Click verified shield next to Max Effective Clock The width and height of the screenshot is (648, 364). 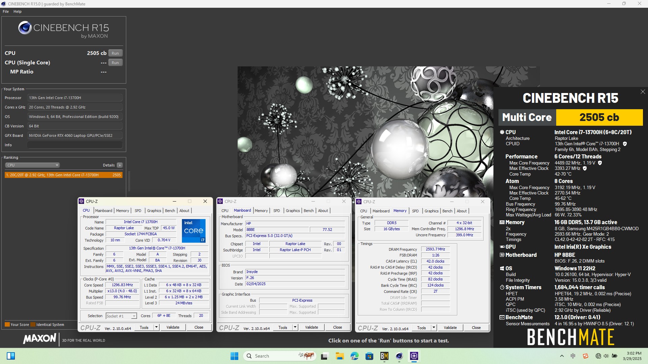click(x=585, y=169)
